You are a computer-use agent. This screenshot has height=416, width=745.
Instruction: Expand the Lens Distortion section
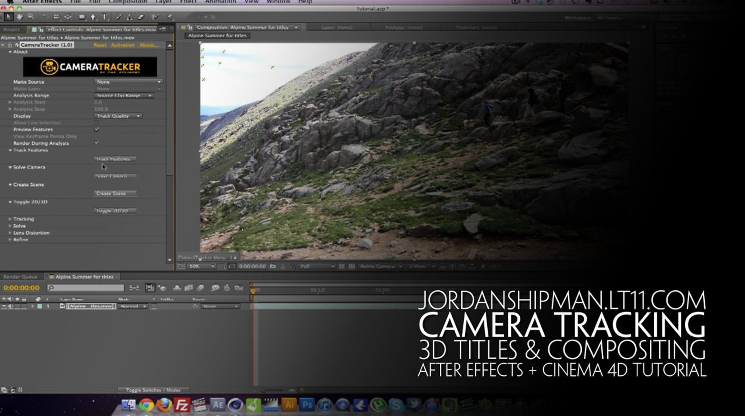tap(10, 233)
